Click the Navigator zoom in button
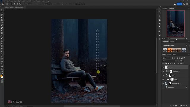This screenshot has height=107, width=190. (186, 39)
